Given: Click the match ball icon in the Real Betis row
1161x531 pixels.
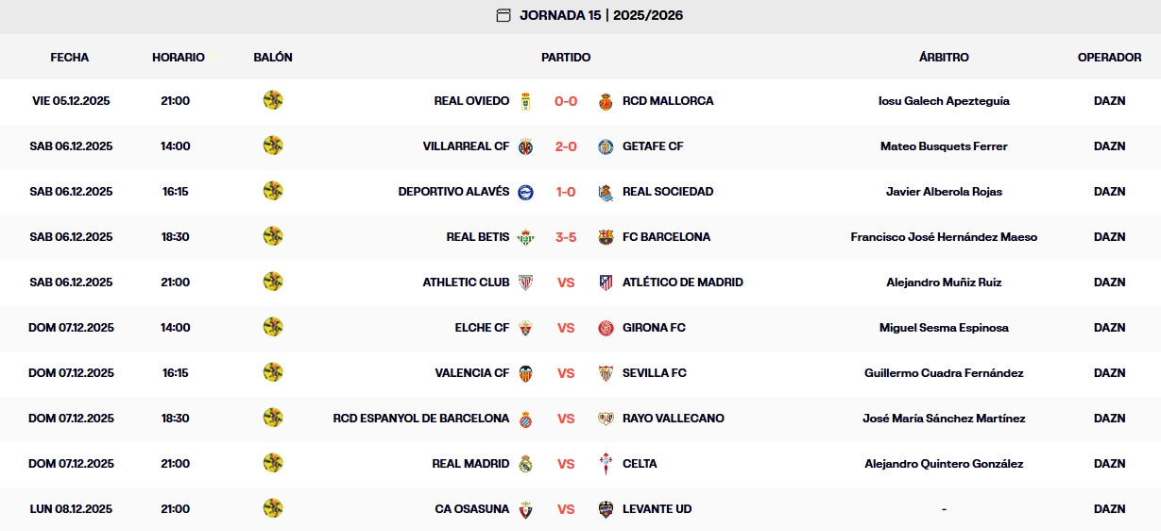Looking at the screenshot, I should click(x=273, y=236).
